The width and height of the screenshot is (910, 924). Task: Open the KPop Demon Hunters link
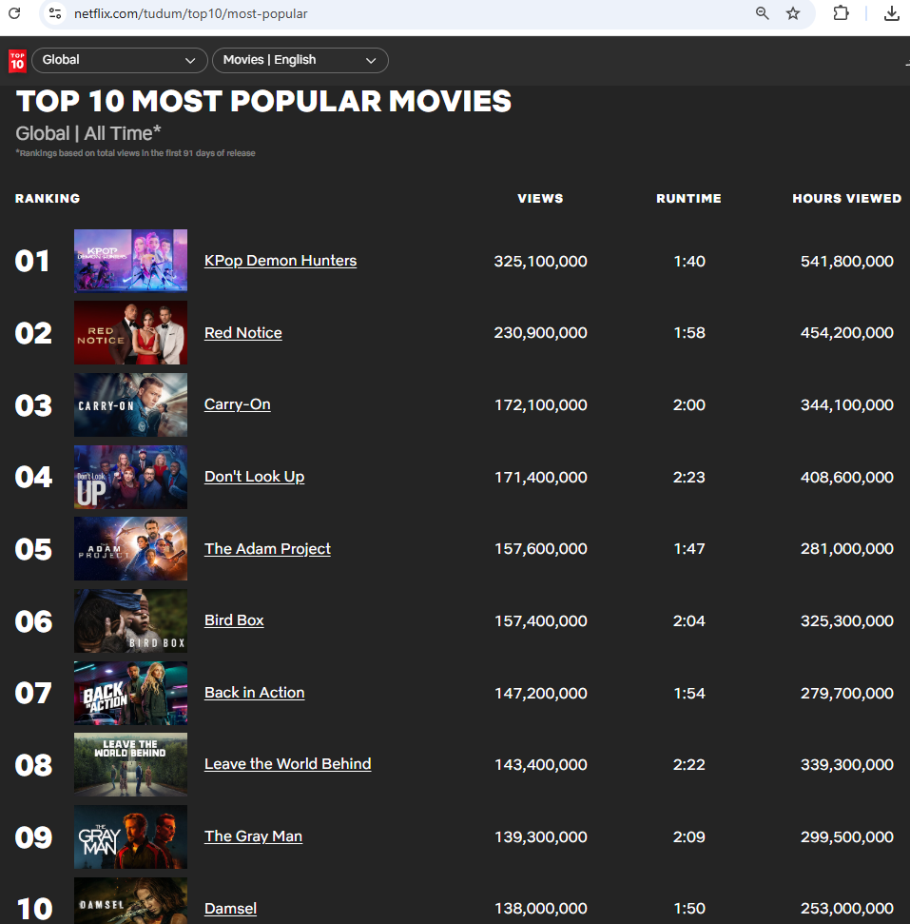[281, 261]
